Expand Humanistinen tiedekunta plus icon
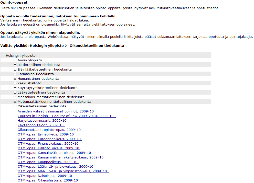The height and width of the screenshot is (183, 254). point(15,78)
